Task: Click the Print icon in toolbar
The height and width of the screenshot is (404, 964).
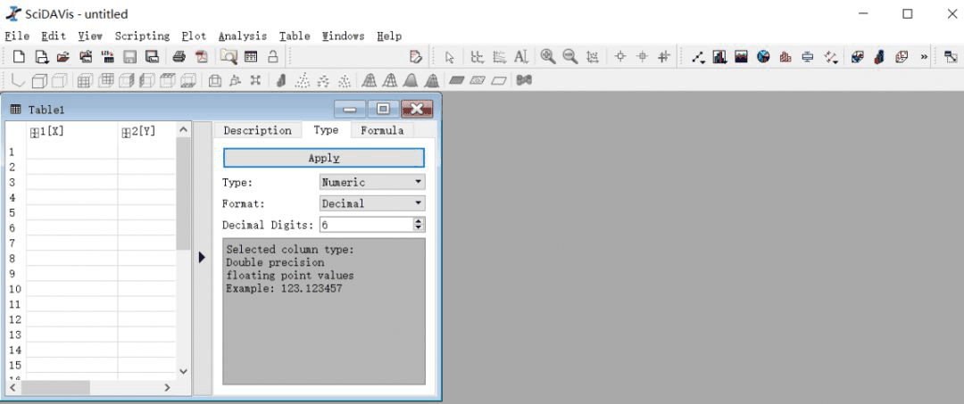Action: (x=179, y=57)
